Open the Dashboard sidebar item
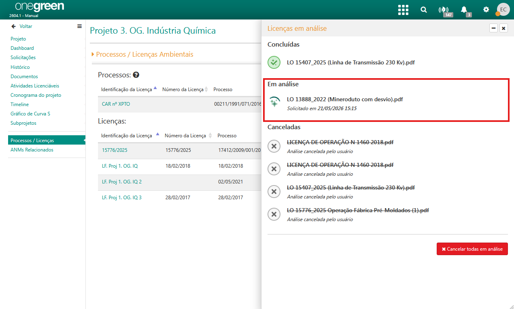Viewport: 514px width, 309px height. click(22, 48)
